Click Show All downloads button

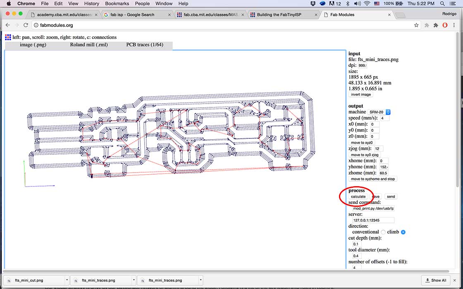[436, 280]
